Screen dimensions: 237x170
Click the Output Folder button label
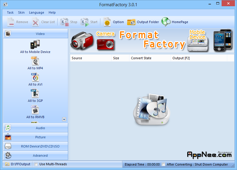click(148, 22)
